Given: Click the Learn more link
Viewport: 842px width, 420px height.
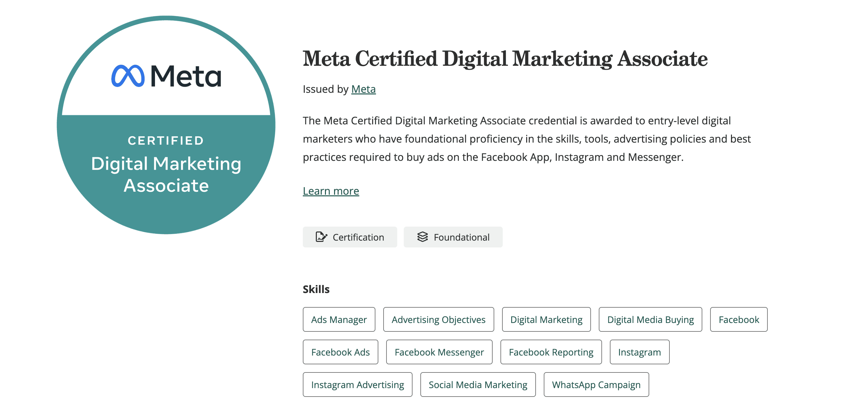Looking at the screenshot, I should click(x=331, y=190).
